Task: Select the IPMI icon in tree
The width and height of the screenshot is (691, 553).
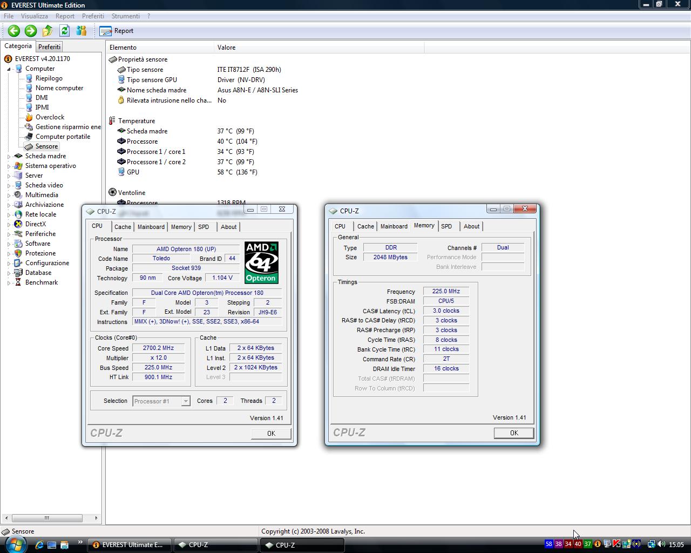Action: (x=29, y=107)
